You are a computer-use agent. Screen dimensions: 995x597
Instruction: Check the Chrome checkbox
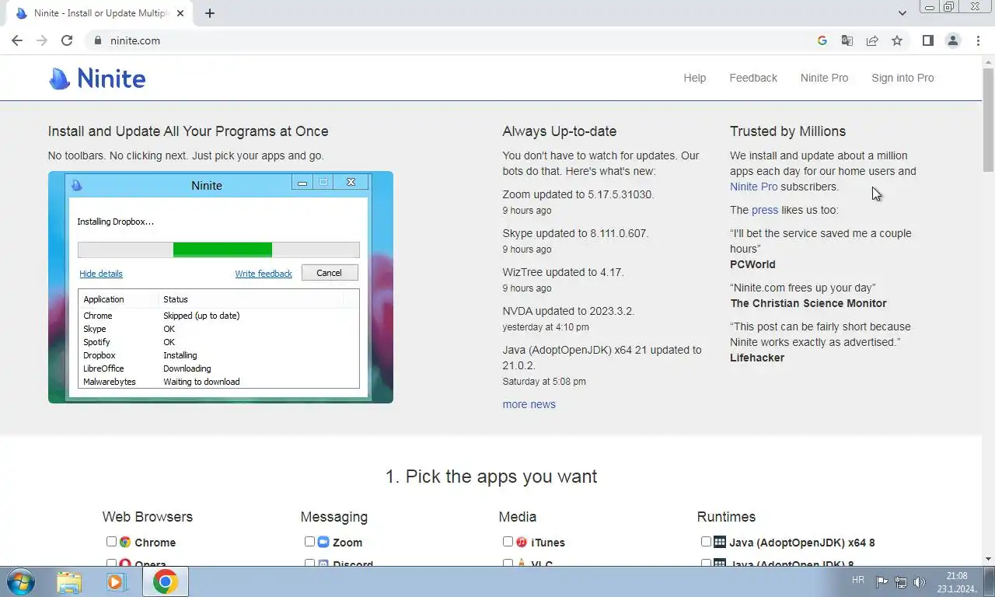click(x=111, y=541)
